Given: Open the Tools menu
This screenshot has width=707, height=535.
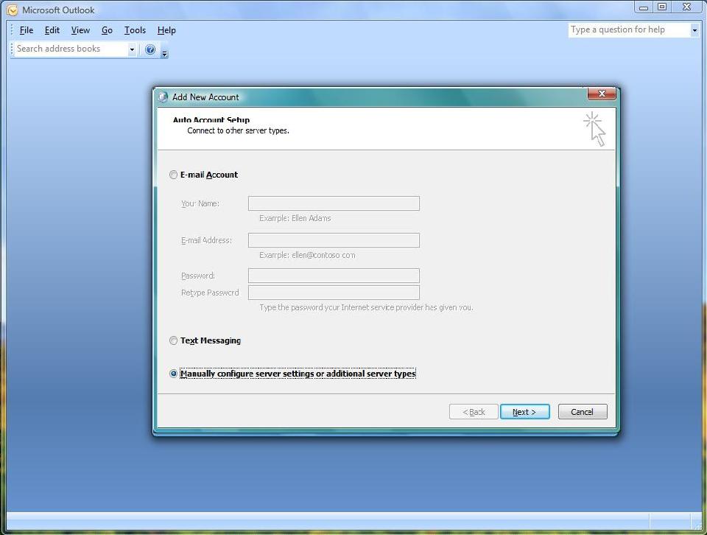Looking at the screenshot, I should click(x=135, y=30).
